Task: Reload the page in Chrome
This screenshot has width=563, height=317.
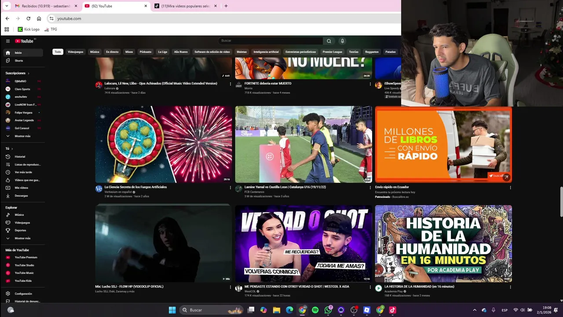Action: [x=28, y=18]
